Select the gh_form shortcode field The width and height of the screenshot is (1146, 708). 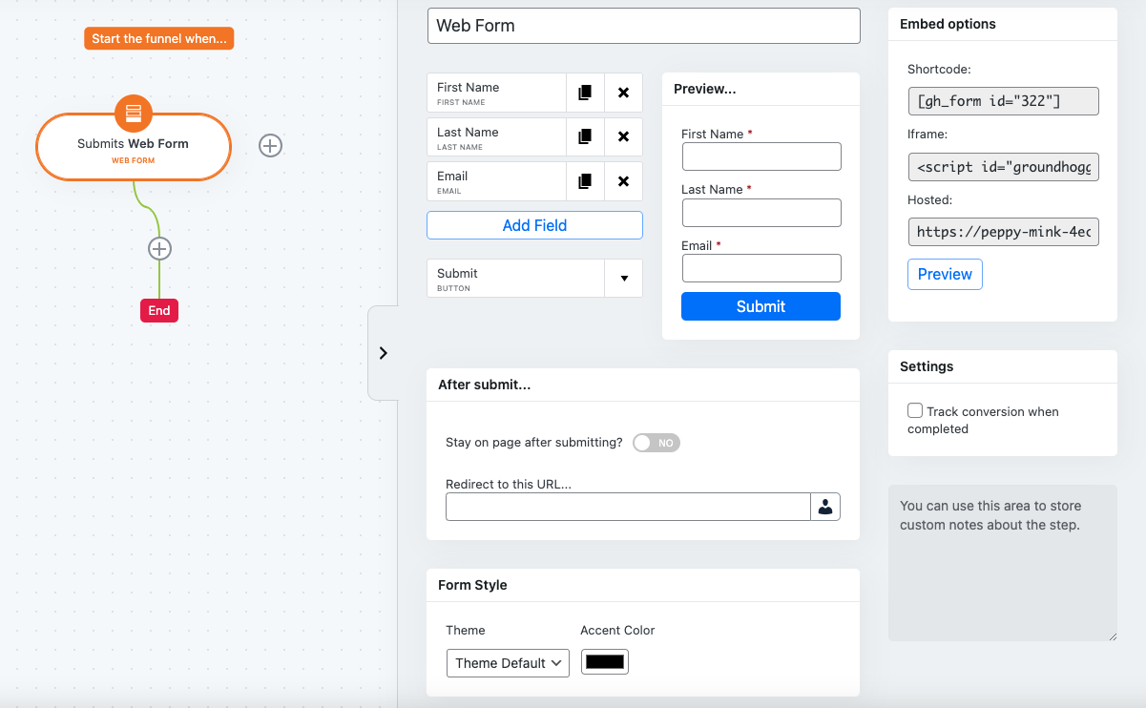coord(1003,101)
